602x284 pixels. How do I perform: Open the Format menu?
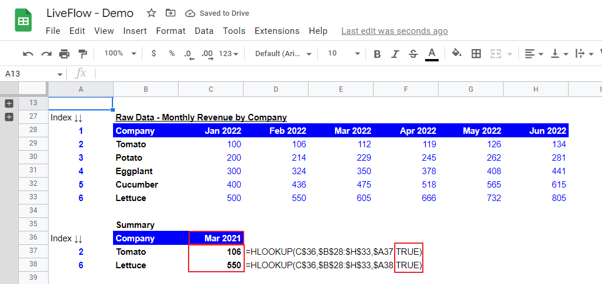pos(171,31)
